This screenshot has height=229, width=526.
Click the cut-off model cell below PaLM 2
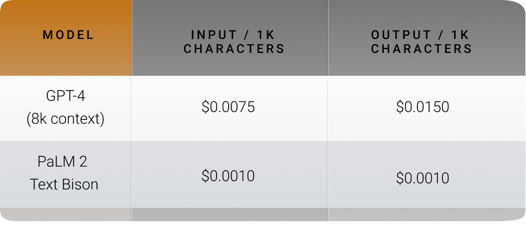pyautogui.click(x=65, y=215)
